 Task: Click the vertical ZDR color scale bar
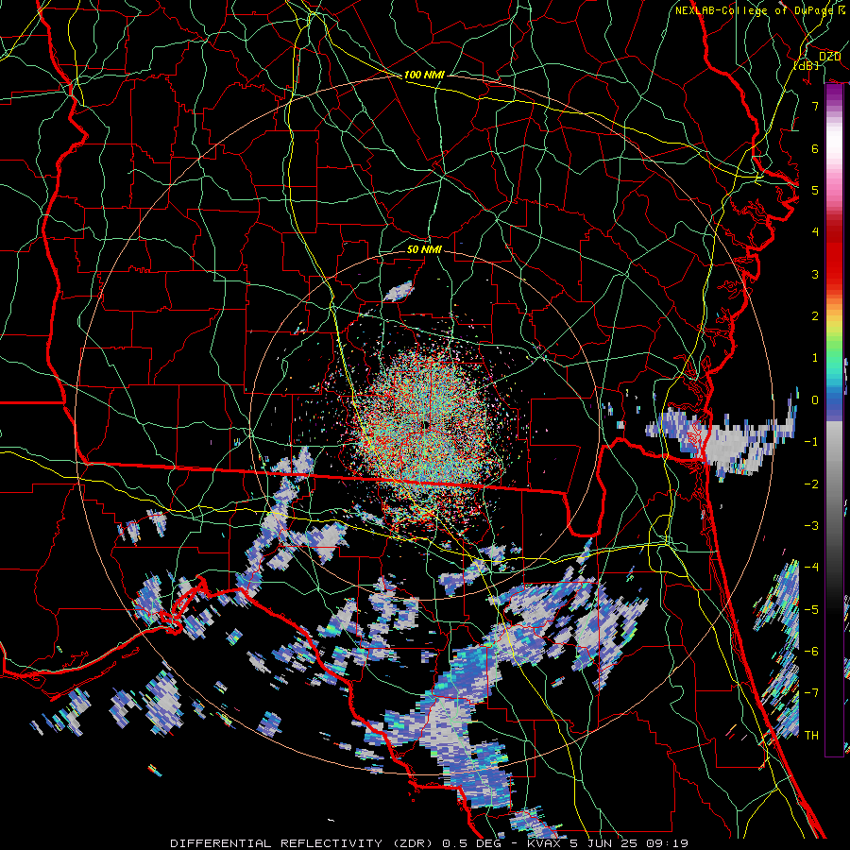pos(834,420)
